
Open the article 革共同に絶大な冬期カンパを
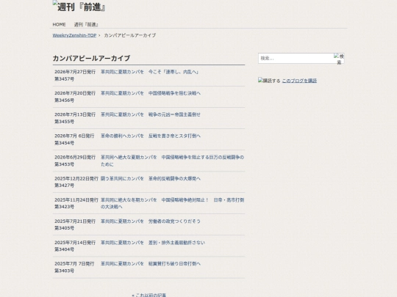(x=172, y=203)
